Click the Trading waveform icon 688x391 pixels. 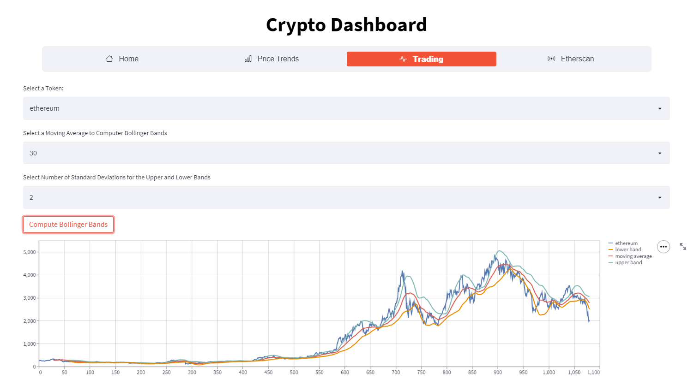pos(402,59)
